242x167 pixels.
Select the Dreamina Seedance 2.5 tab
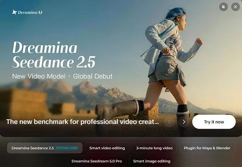tap(45, 148)
